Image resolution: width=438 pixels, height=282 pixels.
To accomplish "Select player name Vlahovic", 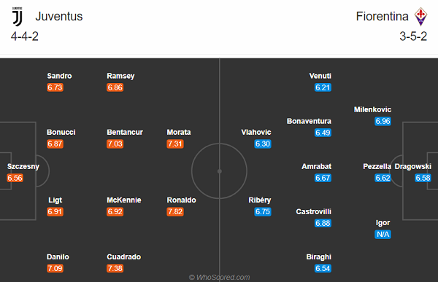I will coord(256,132).
